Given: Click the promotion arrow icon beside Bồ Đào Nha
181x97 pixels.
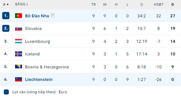Looking at the screenshot, I should click(x=53, y=15).
